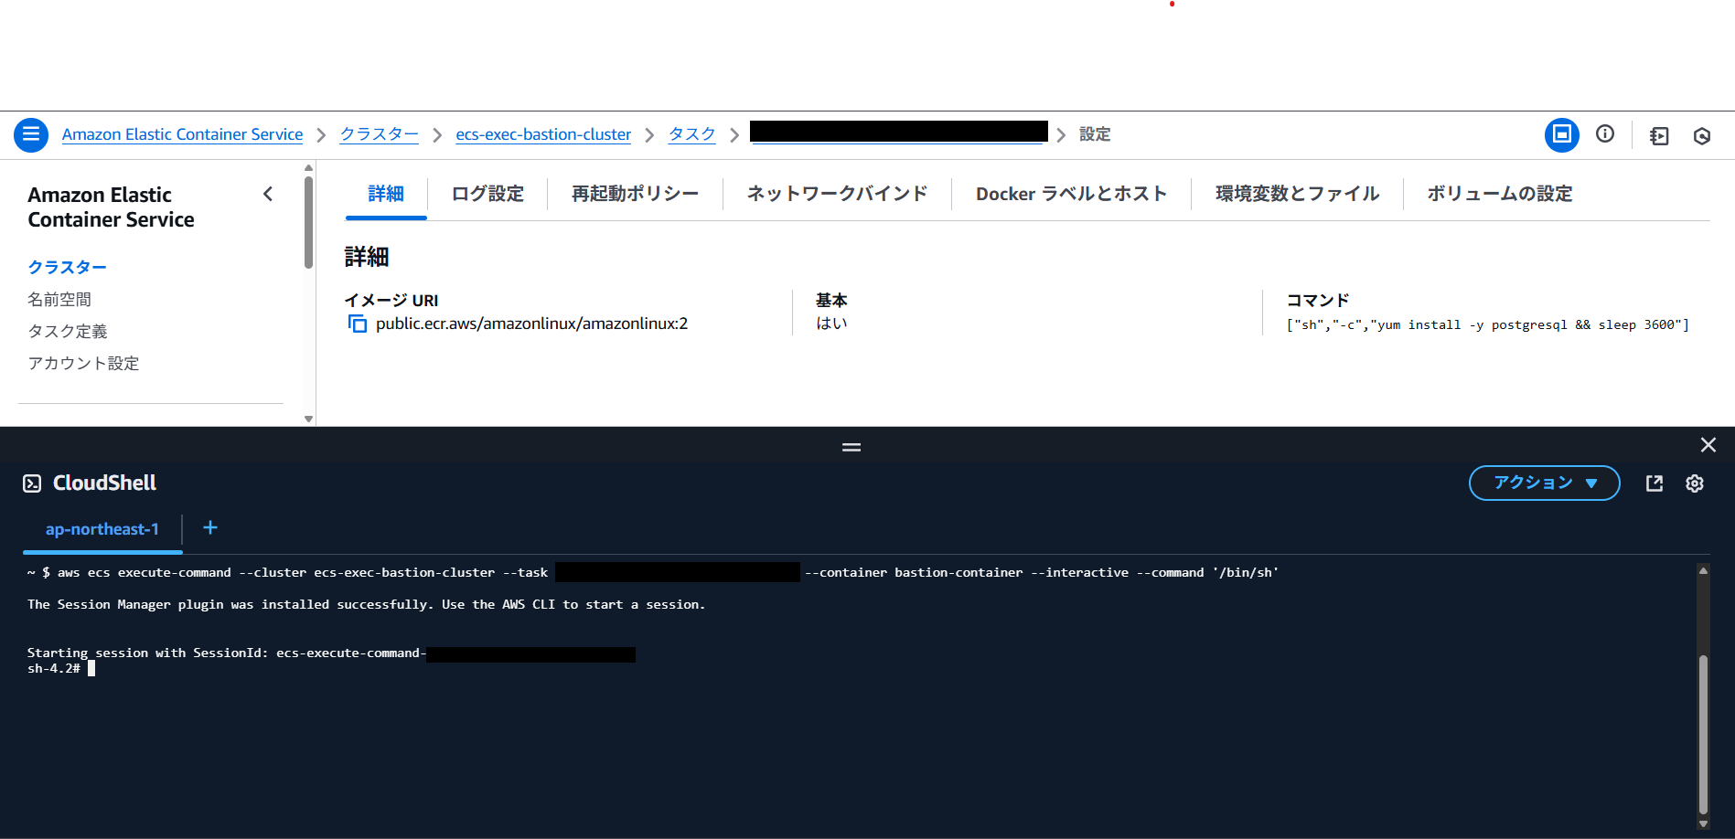Open ecs-exec-bastion-cluster breadcrumb link
This screenshot has height=839, width=1735.
click(543, 135)
